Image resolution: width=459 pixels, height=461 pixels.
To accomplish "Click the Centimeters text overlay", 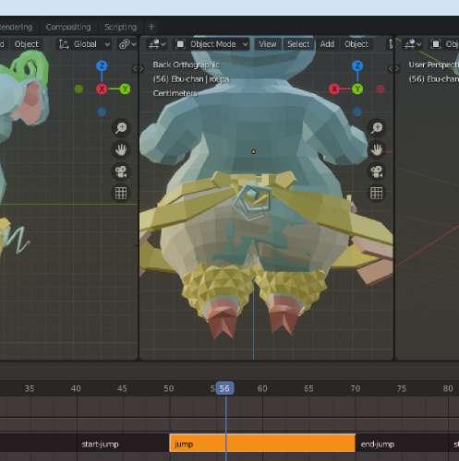I will coord(175,93).
